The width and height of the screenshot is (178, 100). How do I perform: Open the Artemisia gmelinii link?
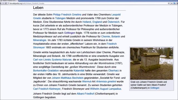[x=106, y=81]
